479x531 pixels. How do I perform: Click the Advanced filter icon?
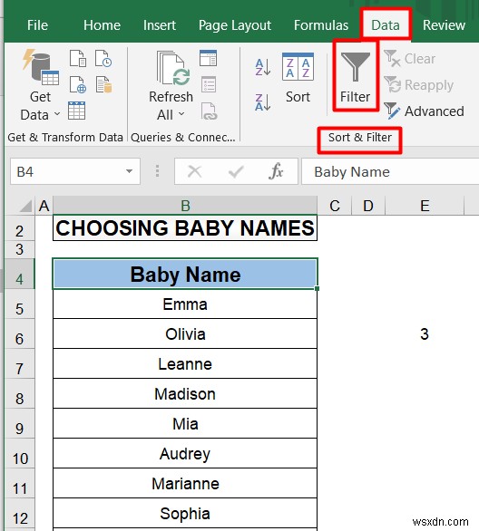point(392,111)
